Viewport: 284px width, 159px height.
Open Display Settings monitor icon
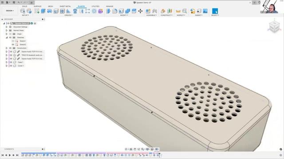pos(147,149)
